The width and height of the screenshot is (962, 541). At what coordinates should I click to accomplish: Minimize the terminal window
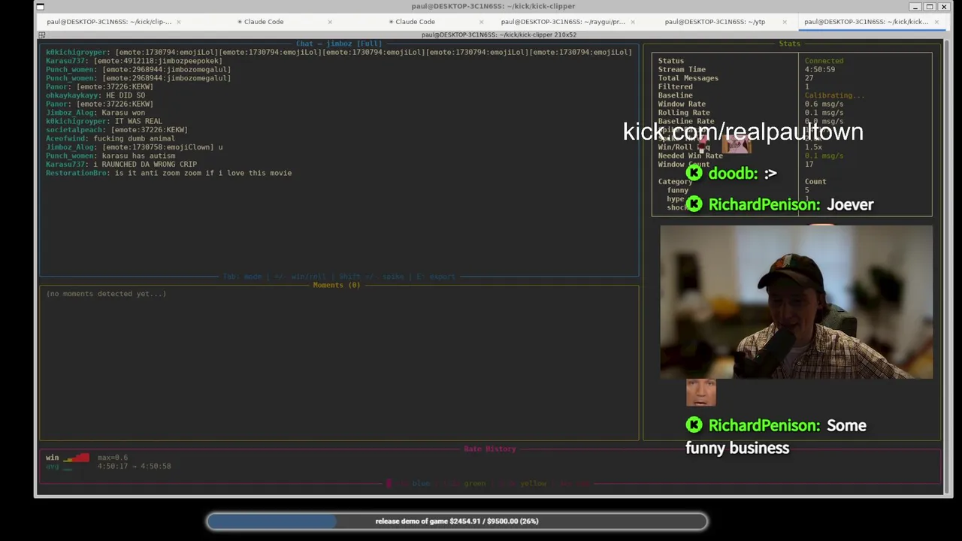coord(915,7)
